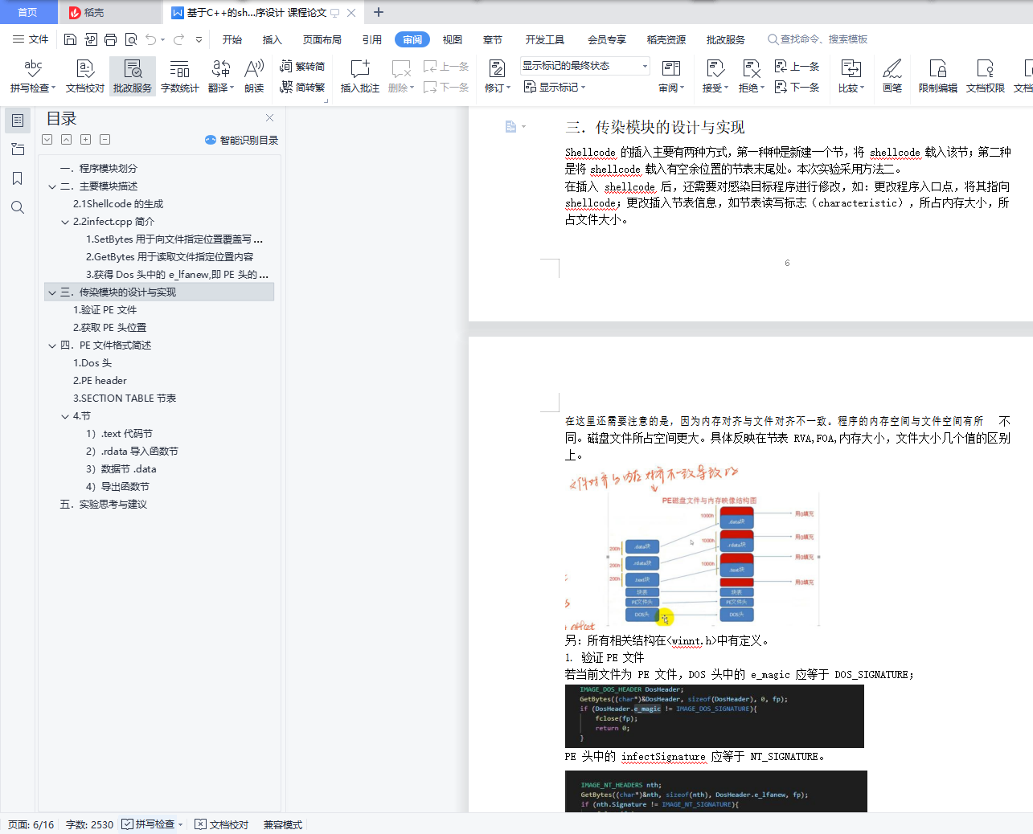The image size is (1033, 834).
Task: Jump to 五. 实验思考与建议 heading
Action: [104, 505]
